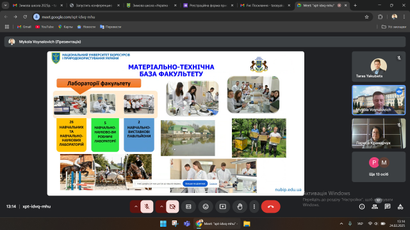The width and height of the screenshot is (410, 230).
Task: Open a new browser tab with plus
Action: point(355,5)
